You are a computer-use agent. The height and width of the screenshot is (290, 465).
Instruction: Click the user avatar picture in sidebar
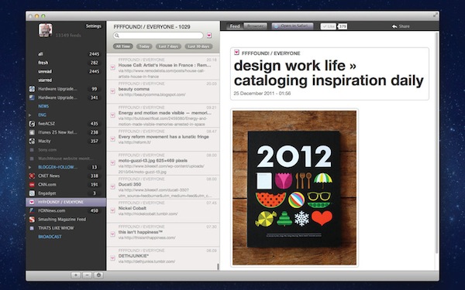pyautogui.click(x=45, y=30)
